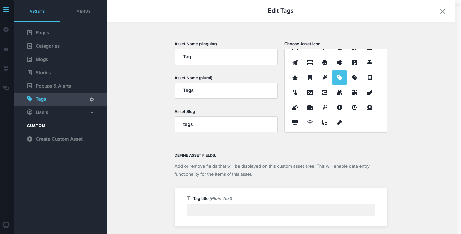Choose the server rack asset icon
Viewport: 461px width, 234px height.
click(310, 63)
